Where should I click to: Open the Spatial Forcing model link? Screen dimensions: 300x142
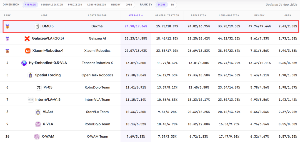pyautogui.click(x=48, y=75)
